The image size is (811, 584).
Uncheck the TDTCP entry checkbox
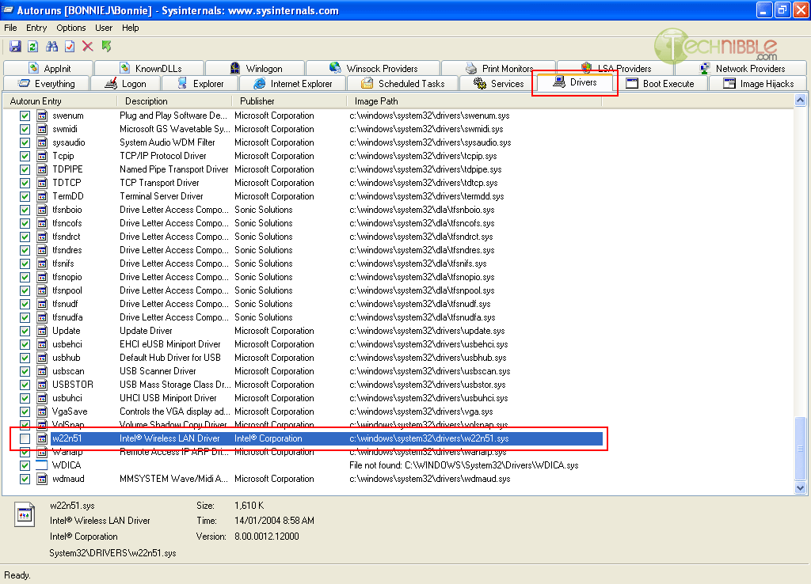click(x=25, y=183)
